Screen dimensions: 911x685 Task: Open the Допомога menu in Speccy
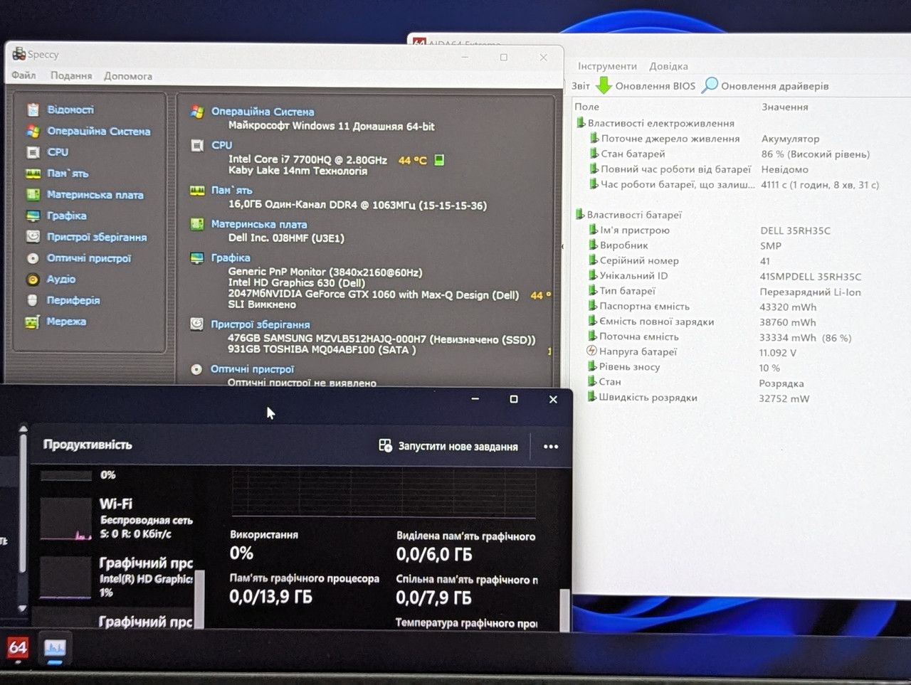click(x=128, y=76)
